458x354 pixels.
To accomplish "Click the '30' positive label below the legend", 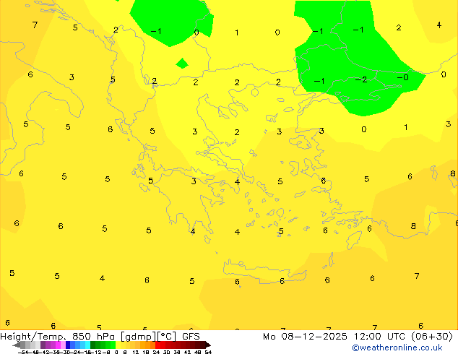I will [x=166, y=352].
